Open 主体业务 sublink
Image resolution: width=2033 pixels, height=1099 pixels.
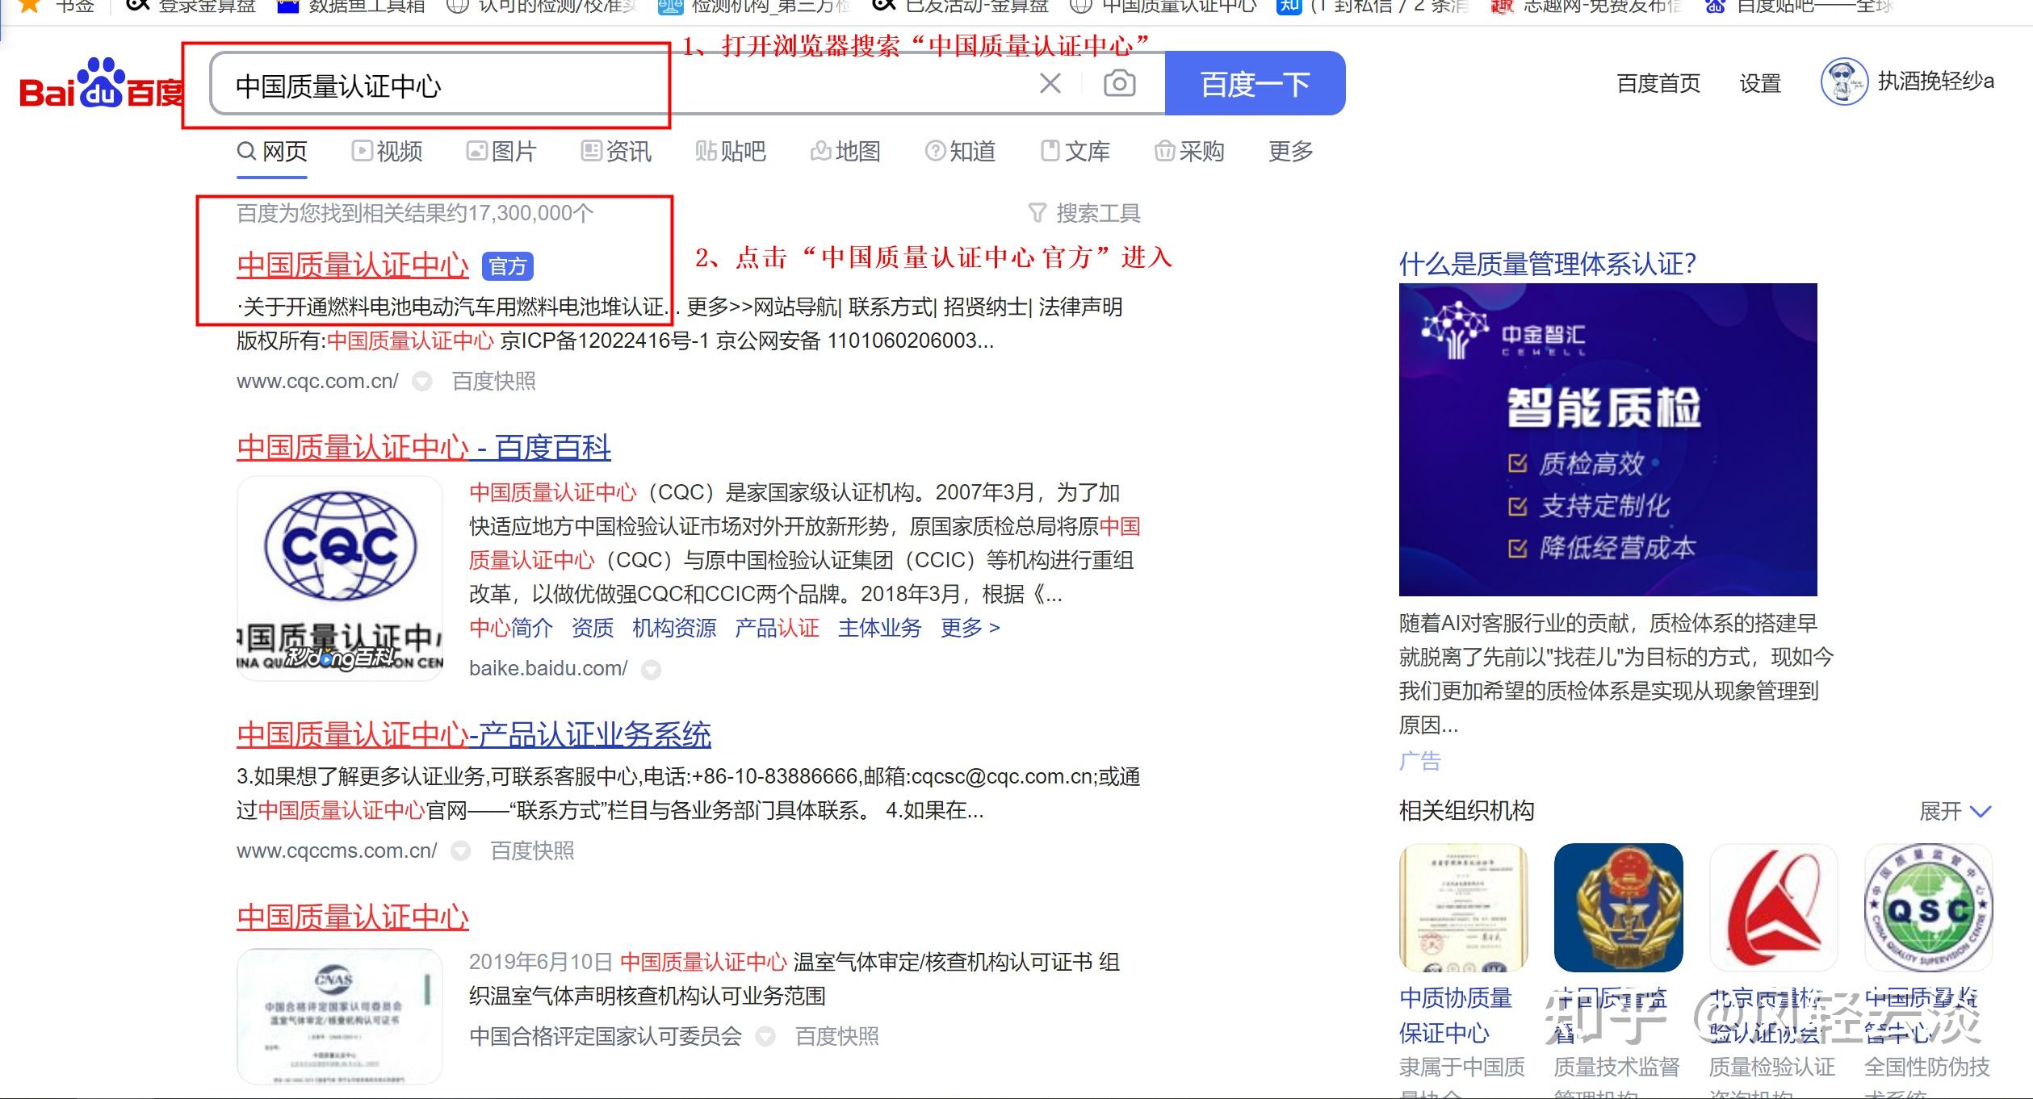click(x=879, y=628)
